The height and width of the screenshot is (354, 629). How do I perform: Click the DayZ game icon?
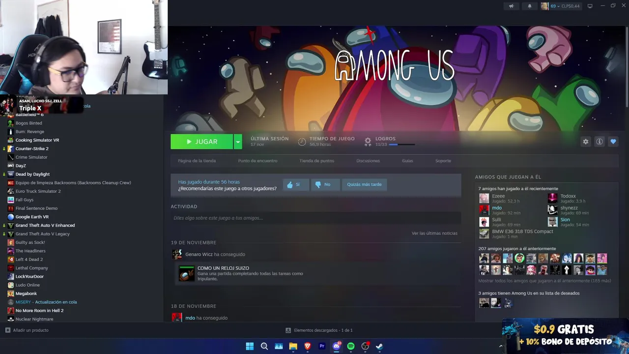[x=11, y=166]
